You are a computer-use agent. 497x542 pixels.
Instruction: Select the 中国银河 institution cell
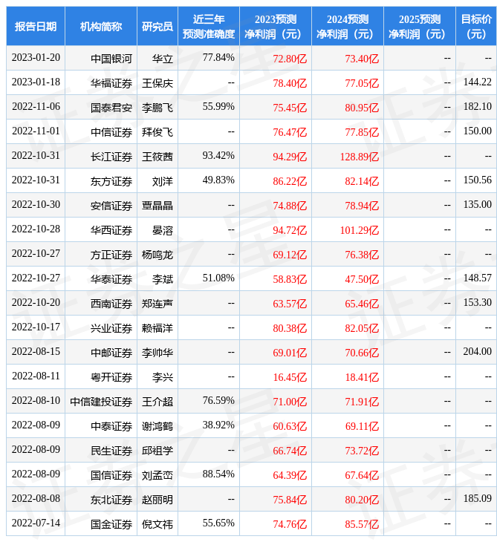[x=101, y=58]
